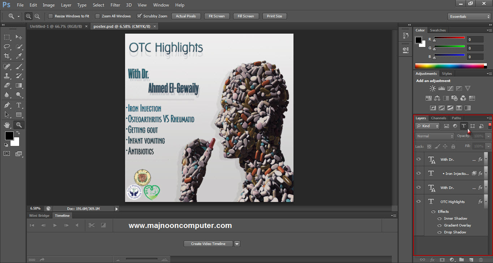Disable Scrubby Zoom checkbox
This screenshot has height=263, width=493.
139,16
